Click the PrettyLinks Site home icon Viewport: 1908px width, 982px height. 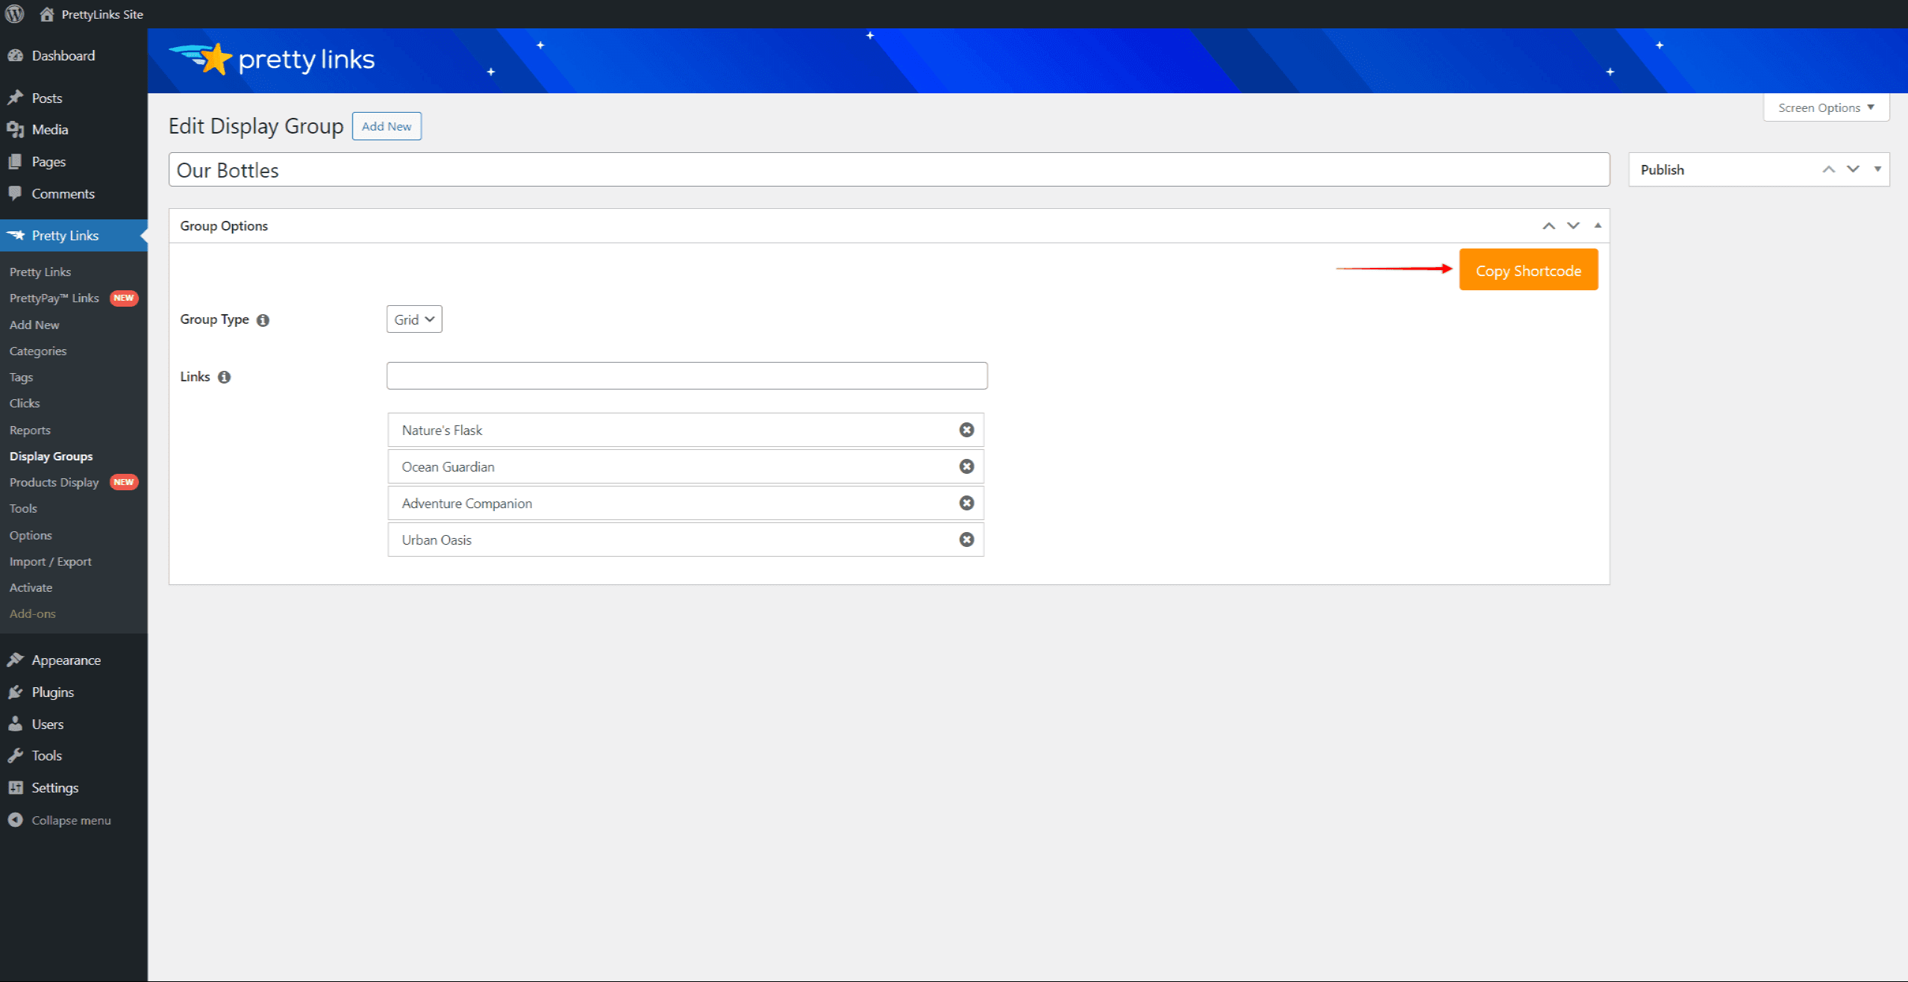(47, 14)
